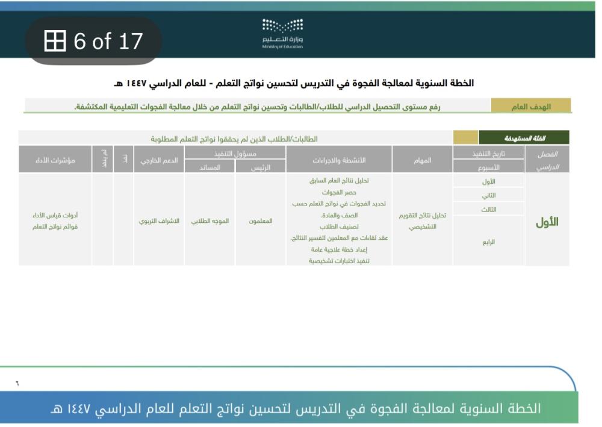Click the page grid thumbnails icon
This screenshot has height=427, width=602.
pyautogui.click(x=55, y=41)
